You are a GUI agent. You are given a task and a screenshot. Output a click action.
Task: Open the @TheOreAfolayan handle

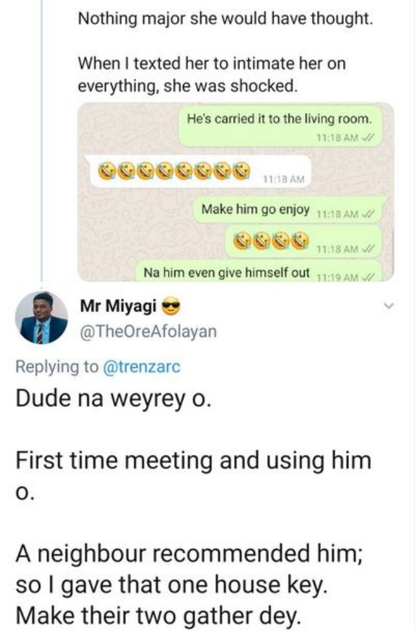pos(148,331)
